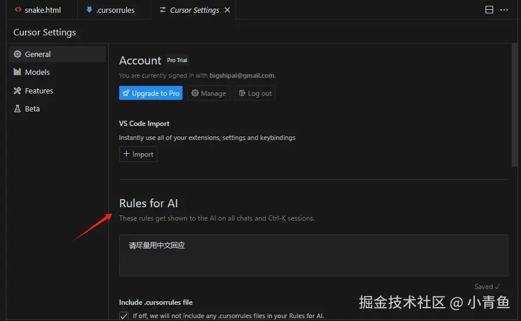Open Beta settings section
This screenshot has height=321, width=521.
pyautogui.click(x=57, y=109)
